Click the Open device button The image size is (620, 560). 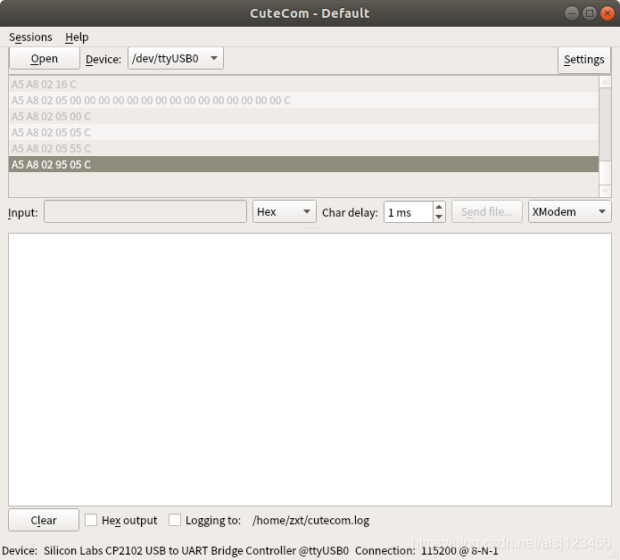45,59
